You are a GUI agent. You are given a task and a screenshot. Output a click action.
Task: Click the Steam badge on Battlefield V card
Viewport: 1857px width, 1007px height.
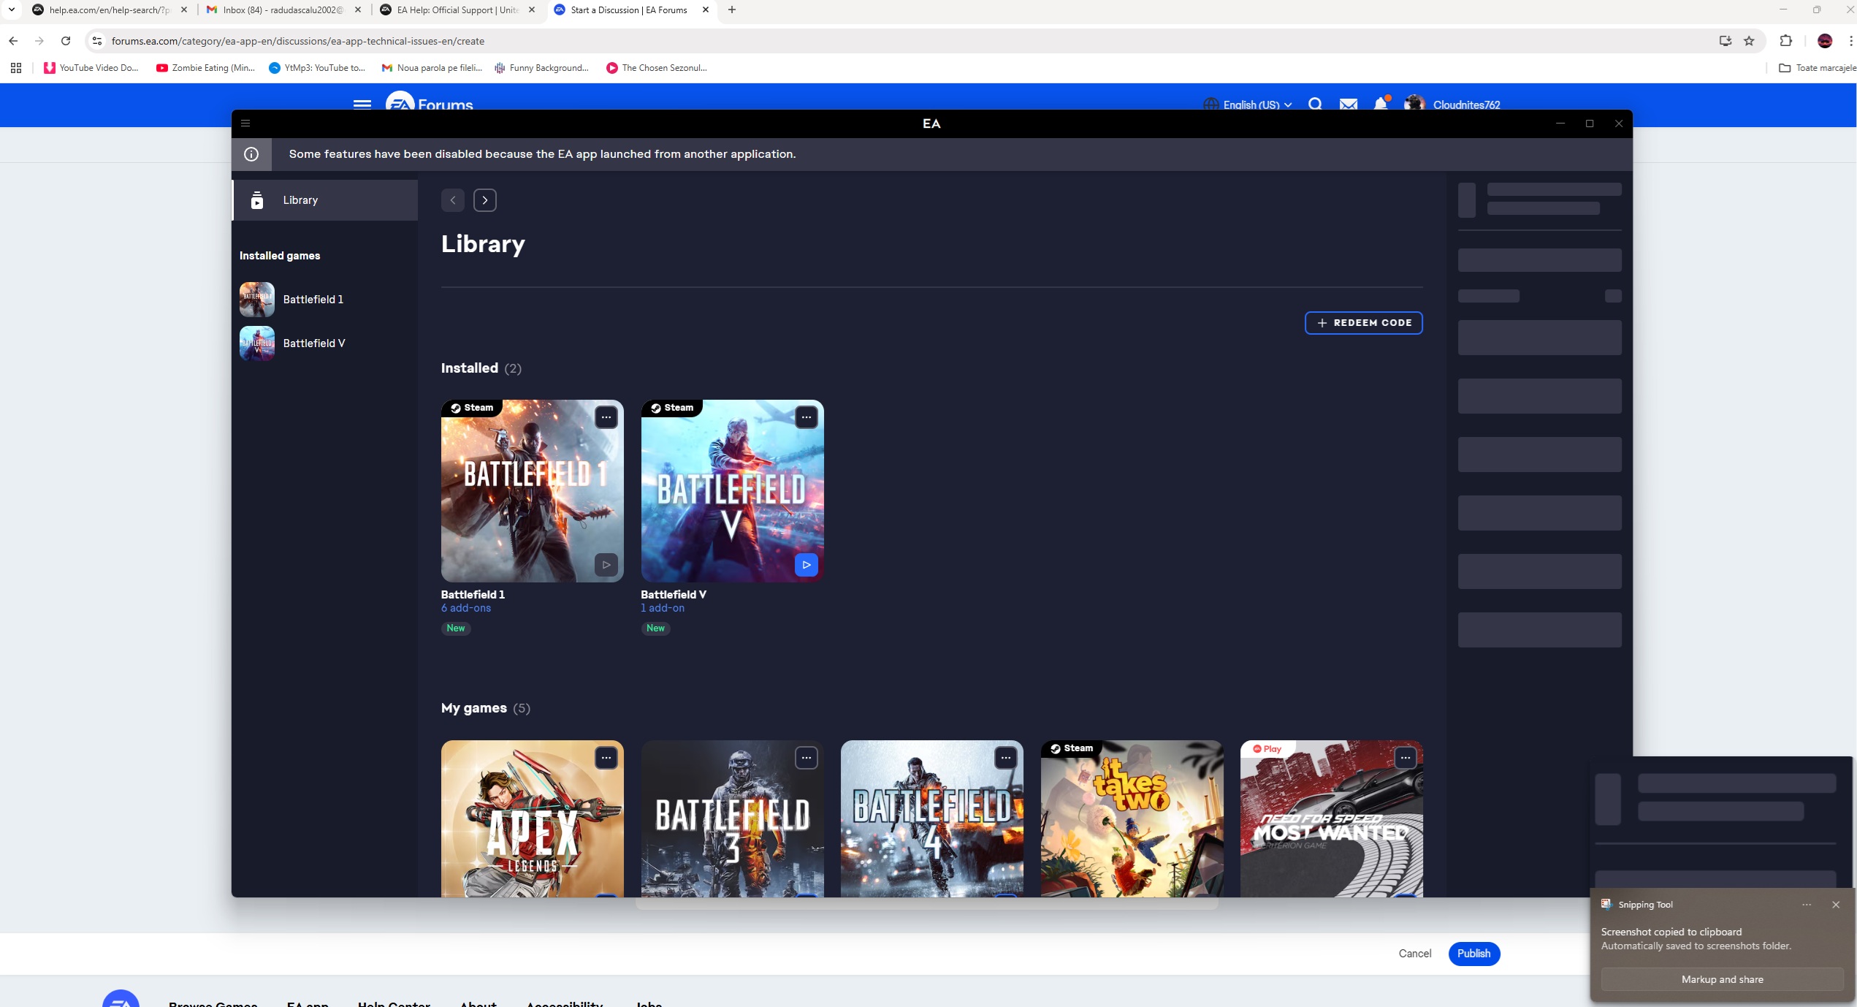672,408
